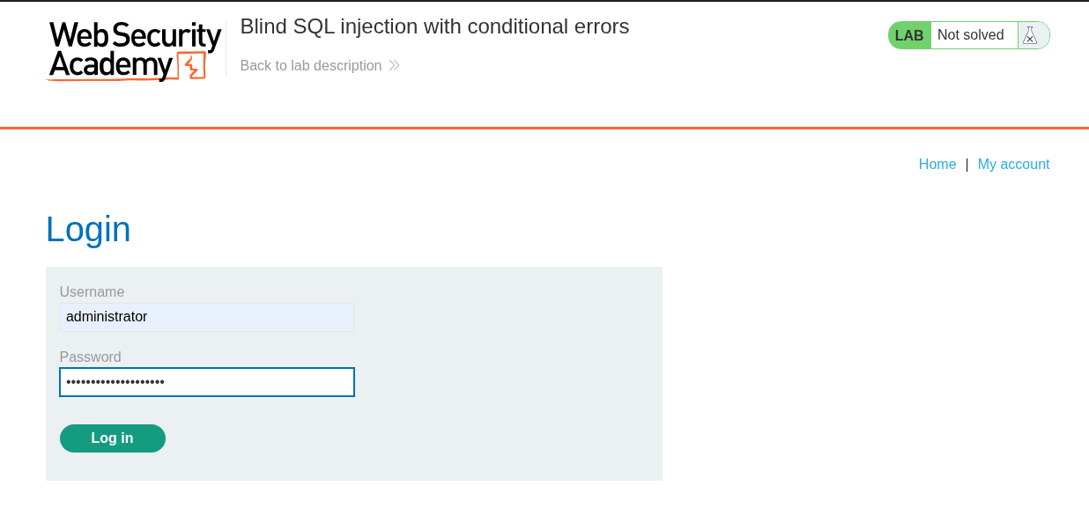Viewport: 1089px width, 530px height.
Task: Open Back to lab description link
Action: tap(311, 66)
